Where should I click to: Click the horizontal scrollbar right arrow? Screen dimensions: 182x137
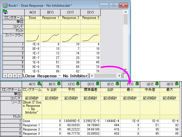(x=119, y=76)
